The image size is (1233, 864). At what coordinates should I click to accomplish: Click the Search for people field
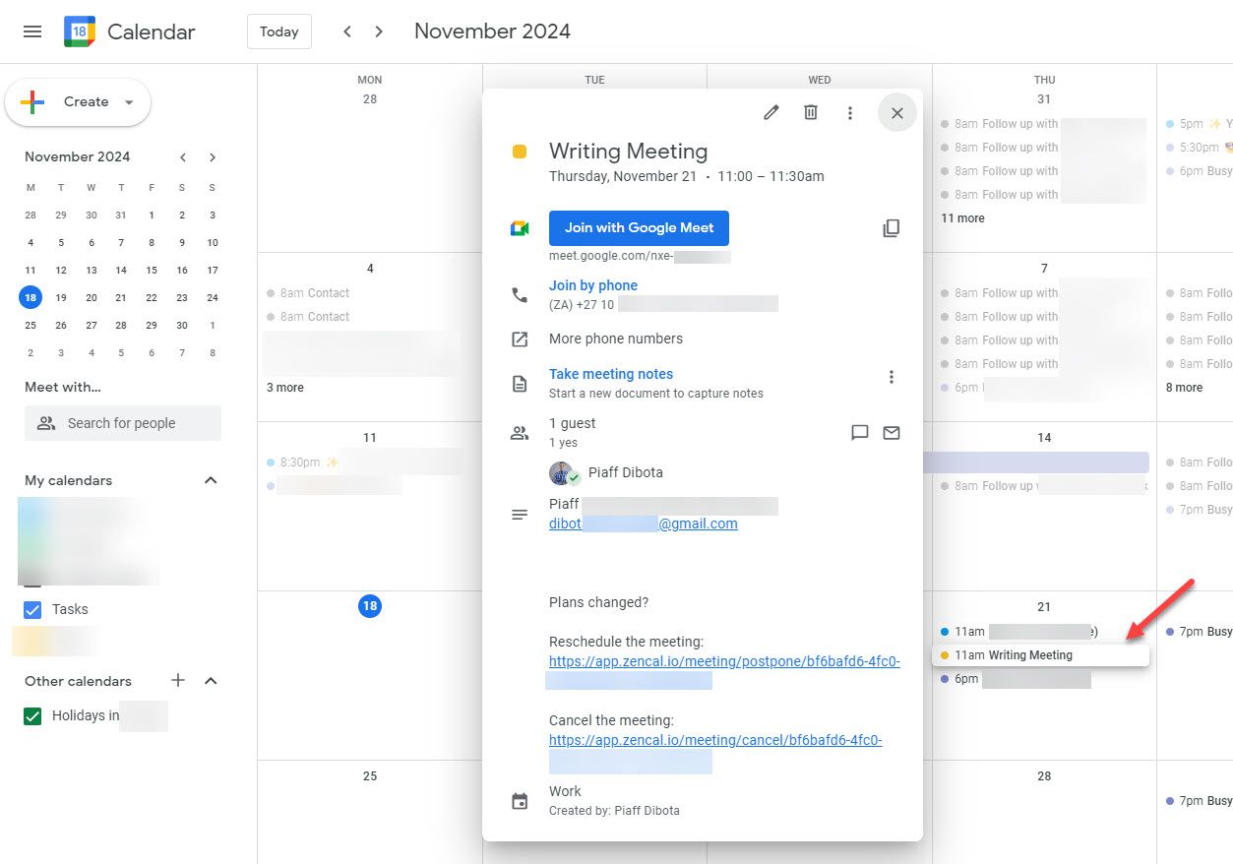(x=122, y=422)
